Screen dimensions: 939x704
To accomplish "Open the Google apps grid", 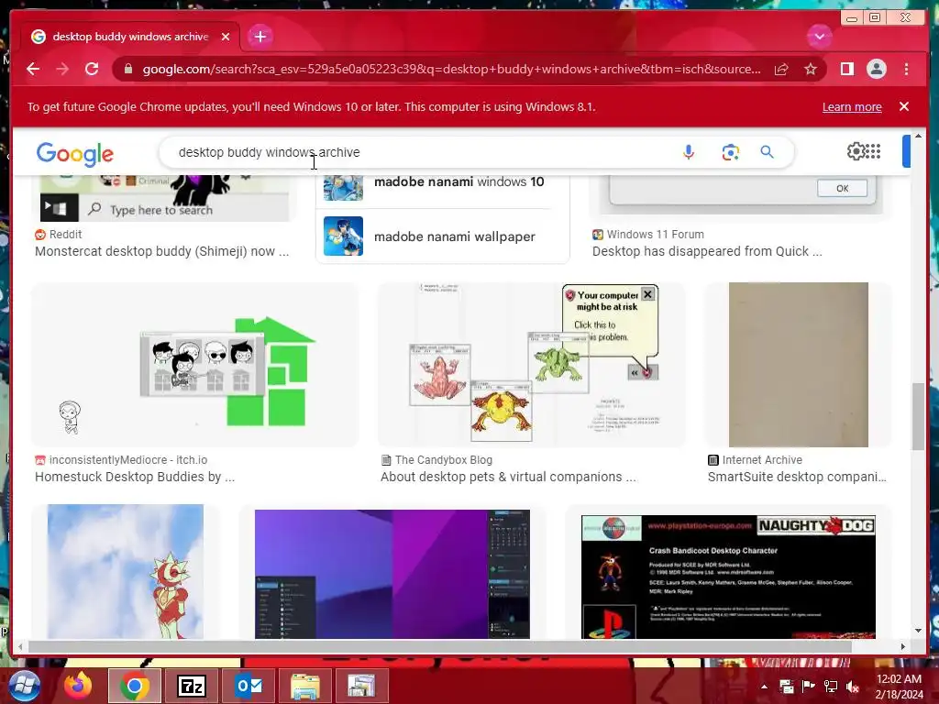I will coord(873,151).
